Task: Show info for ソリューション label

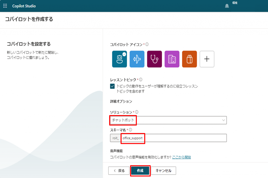Action: (x=137, y=112)
